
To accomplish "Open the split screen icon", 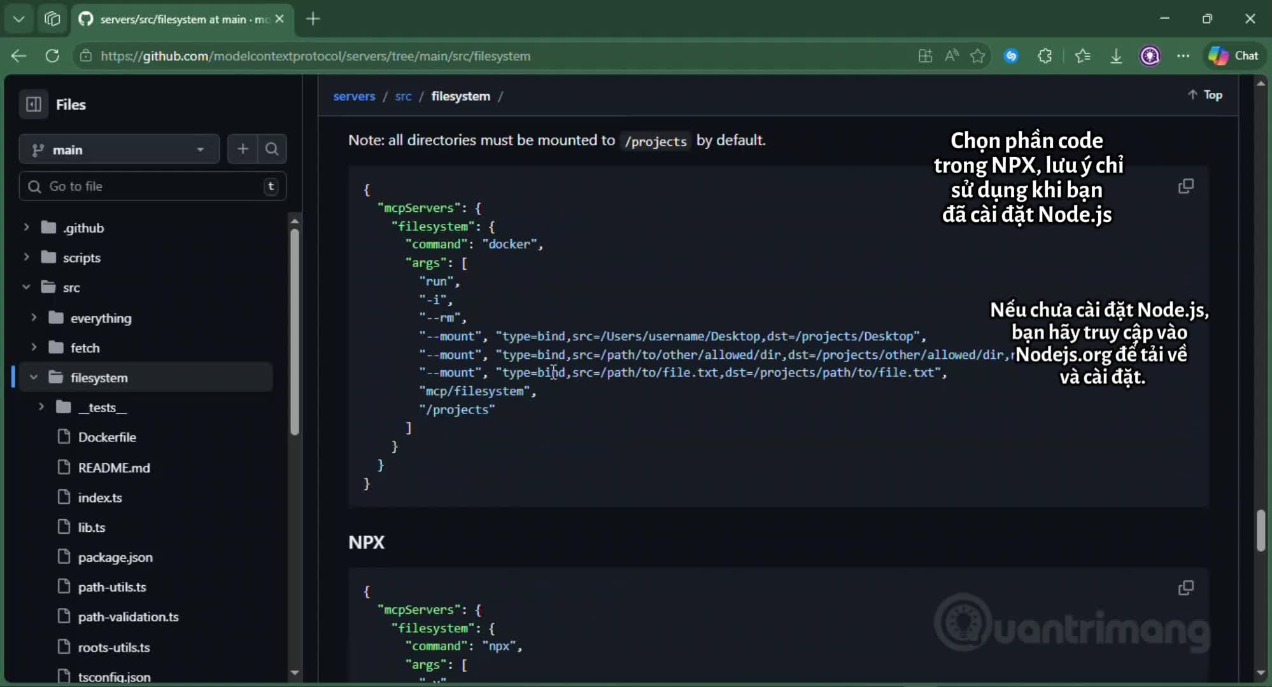I will click(925, 56).
